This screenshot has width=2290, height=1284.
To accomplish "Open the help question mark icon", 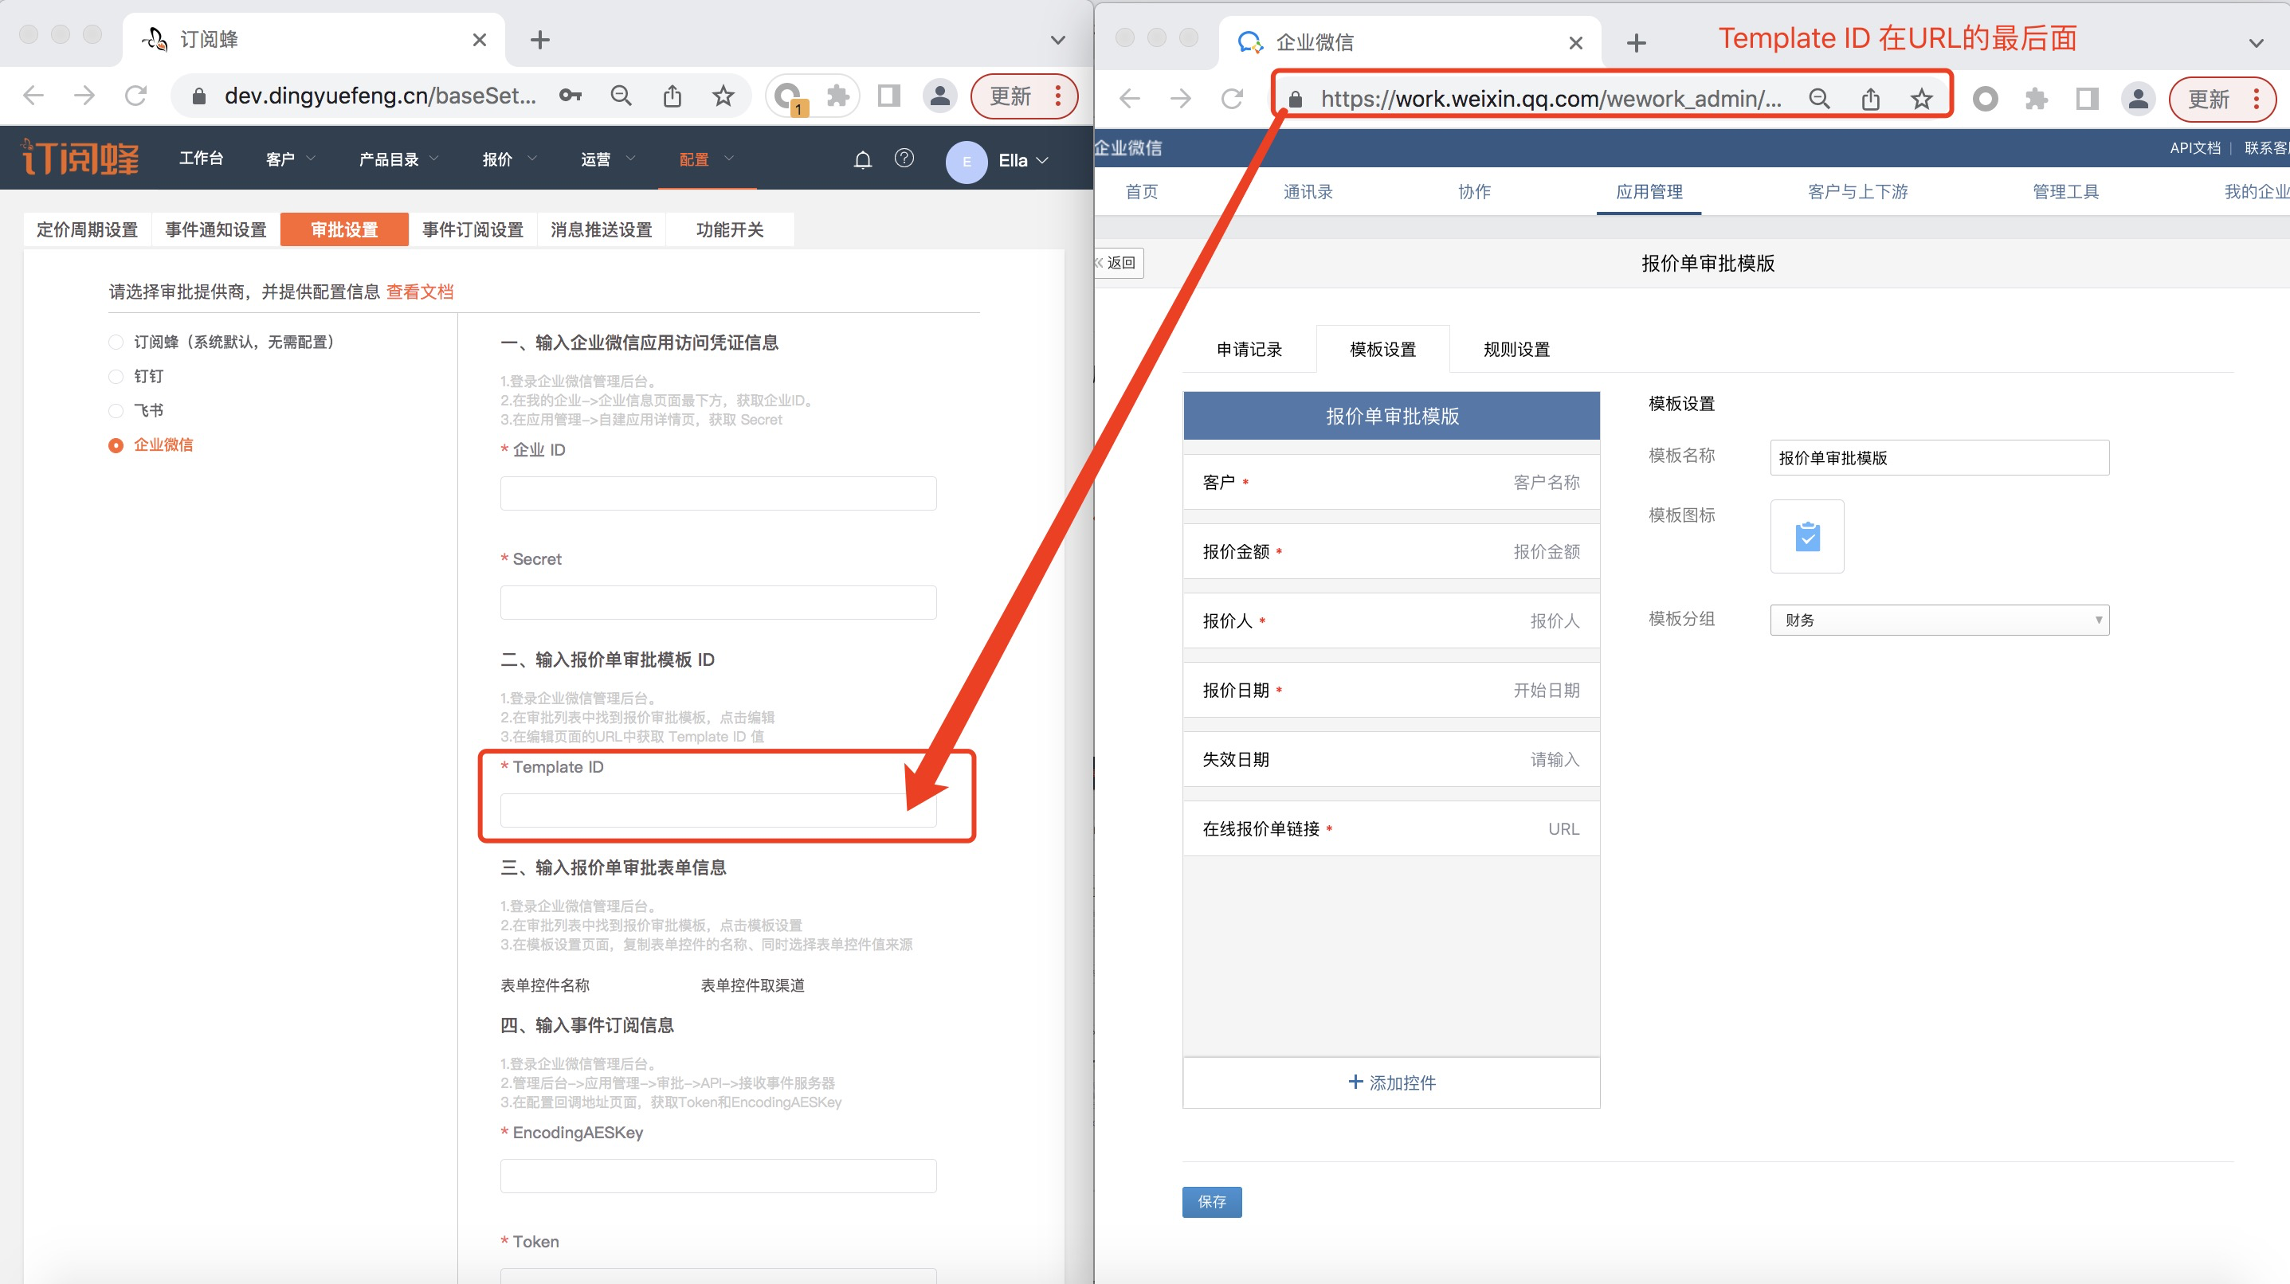I will tap(904, 159).
